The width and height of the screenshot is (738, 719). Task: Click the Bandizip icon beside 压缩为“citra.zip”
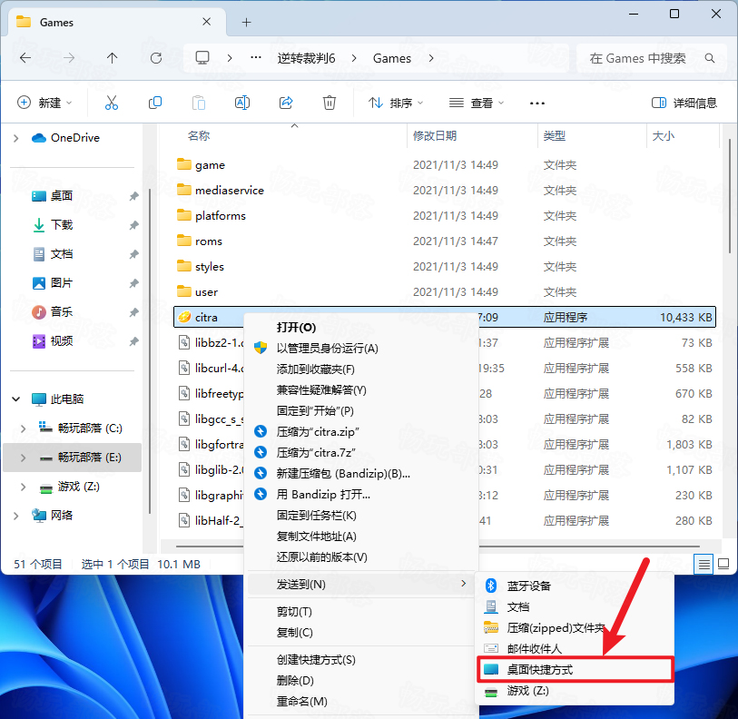point(261,431)
